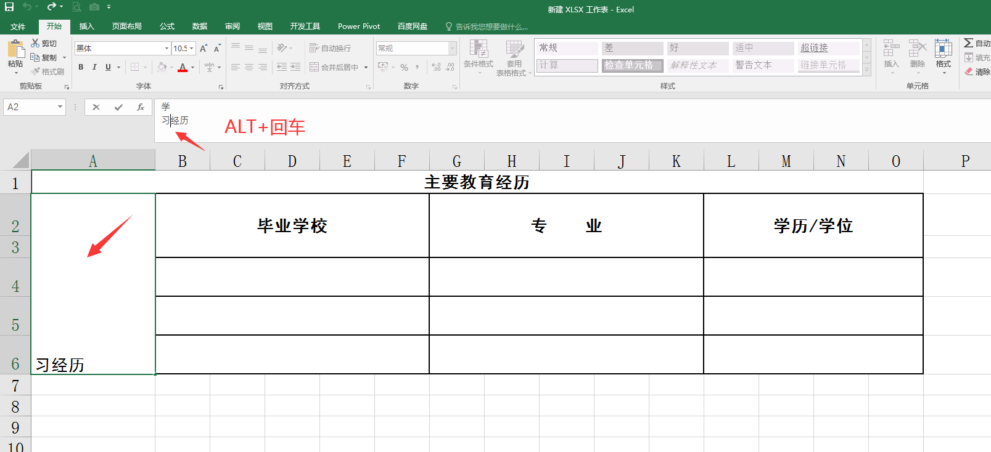This screenshot has height=452, width=991.
Task: Switch to the 开发工具 tab
Action: coord(305,26)
